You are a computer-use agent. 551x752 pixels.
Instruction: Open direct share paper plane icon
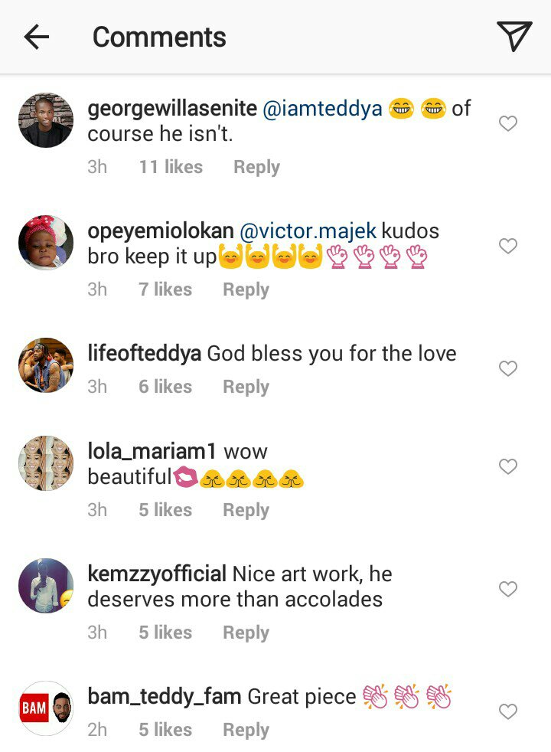pos(514,36)
